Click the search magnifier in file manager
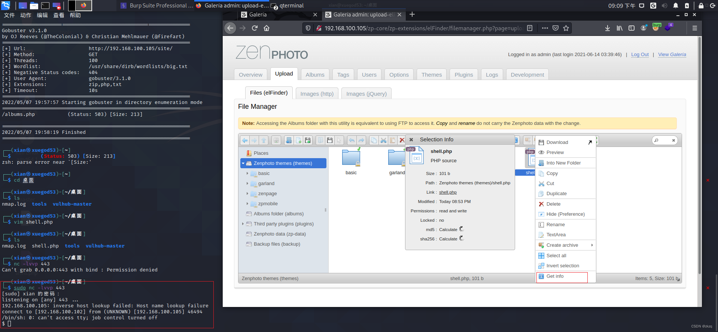This screenshot has height=332, width=718. click(656, 140)
